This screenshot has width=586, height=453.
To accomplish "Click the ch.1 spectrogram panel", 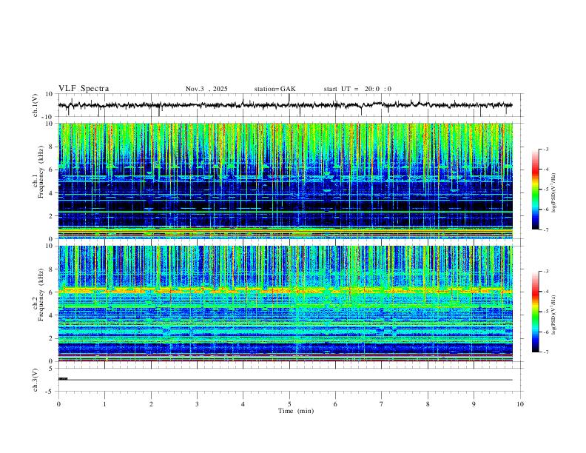I will tap(285, 181).
